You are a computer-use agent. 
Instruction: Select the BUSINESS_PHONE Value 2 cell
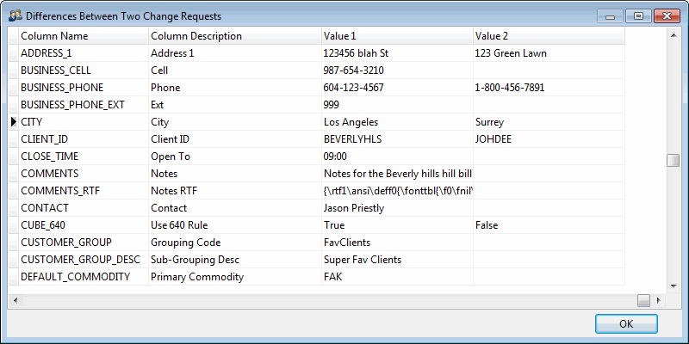(x=548, y=88)
